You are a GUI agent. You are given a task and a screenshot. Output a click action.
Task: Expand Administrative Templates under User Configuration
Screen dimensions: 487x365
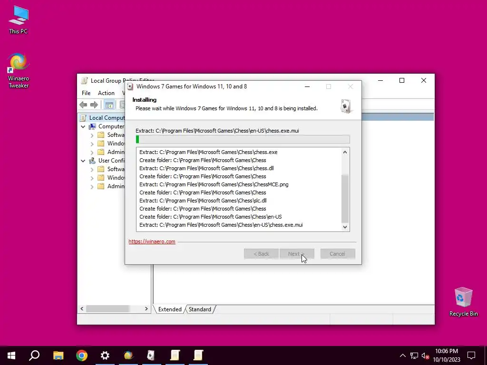click(x=92, y=186)
